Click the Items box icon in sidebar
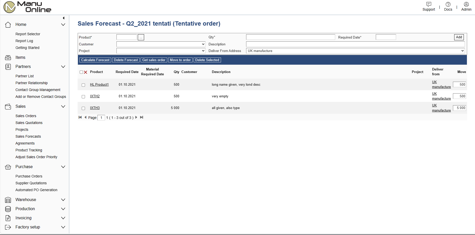 pyautogui.click(x=8, y=58)
